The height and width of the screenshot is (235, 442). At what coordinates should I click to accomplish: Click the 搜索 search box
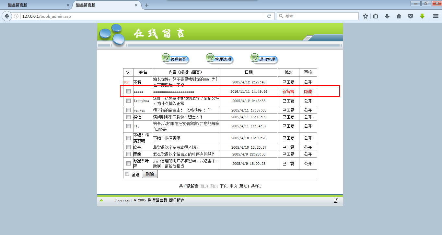[318, 16]
